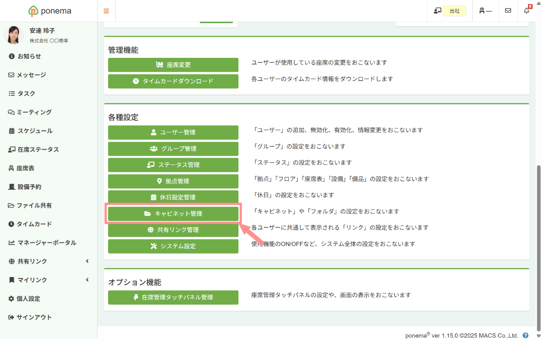Open 共有リンク管理 settings

pyautogui.click(x=173, y=230)
